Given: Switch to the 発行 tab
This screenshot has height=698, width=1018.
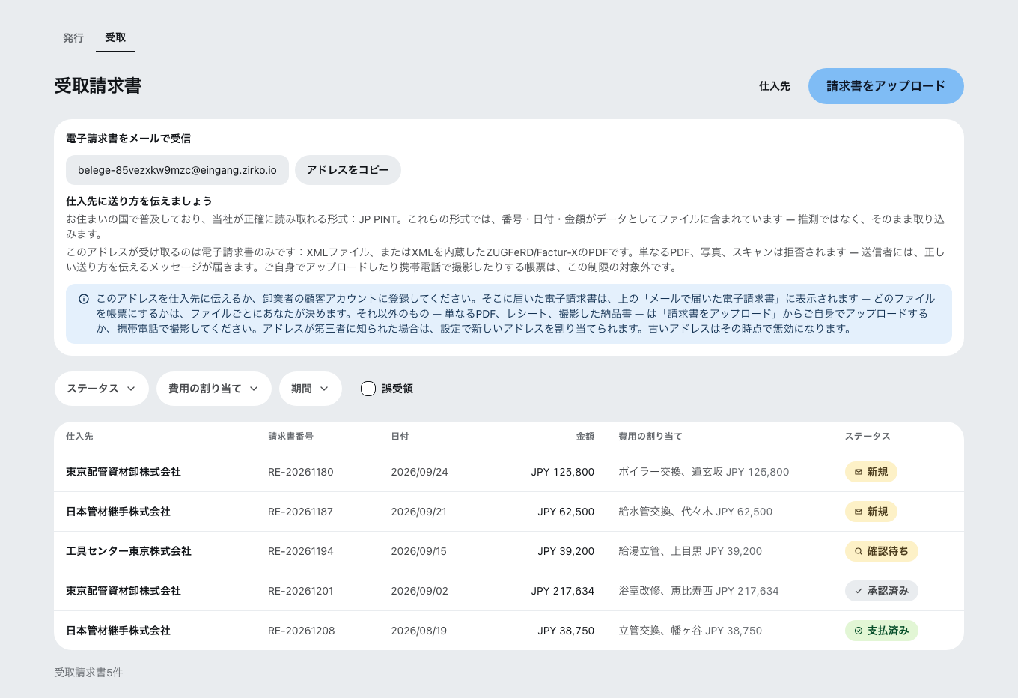Looking at the screenshot, I should [x=73, y=38].
